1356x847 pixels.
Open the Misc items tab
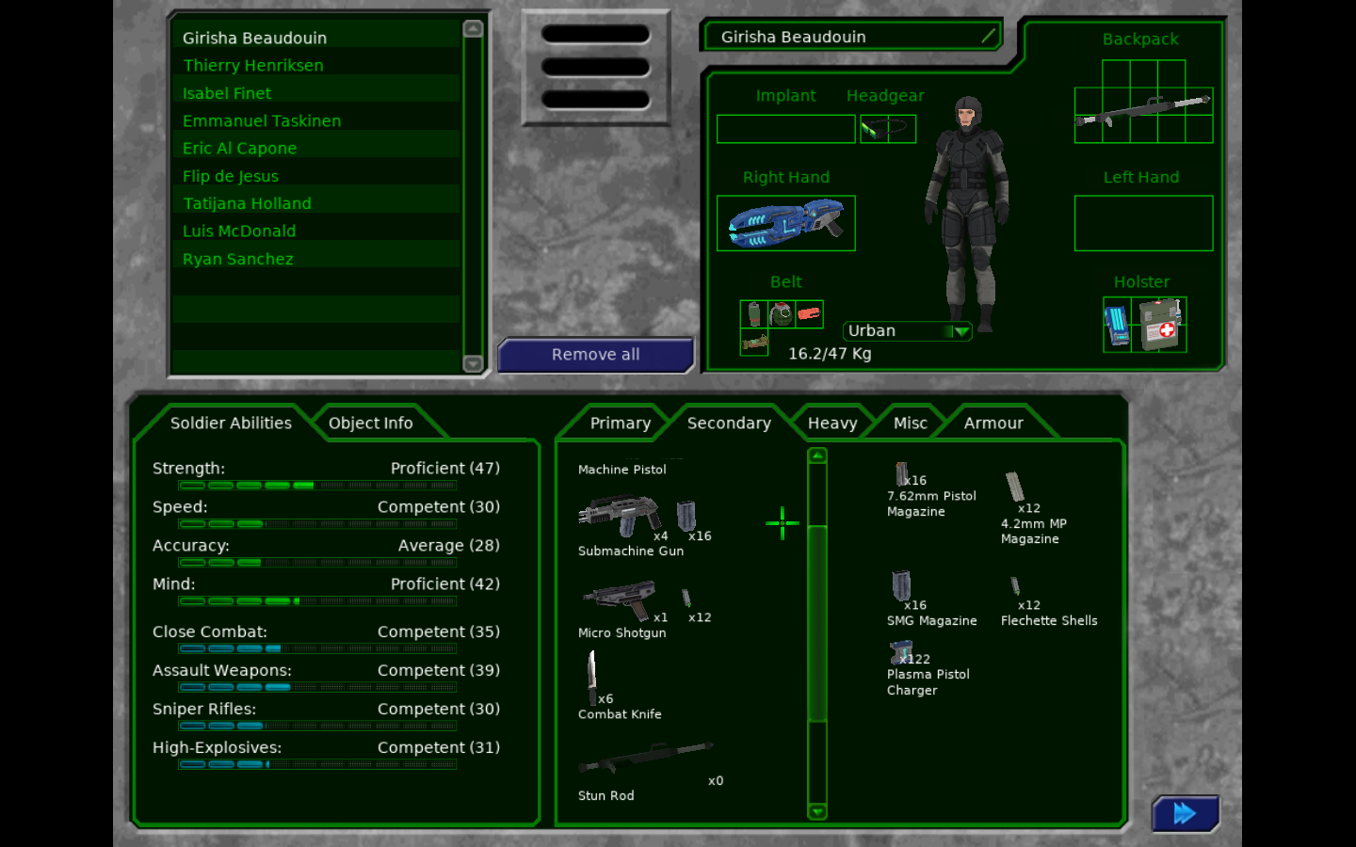click(x=911, y=423)
